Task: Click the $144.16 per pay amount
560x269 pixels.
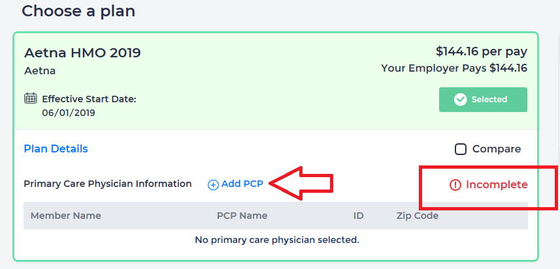Action: pyautogui.click(x=481, y=52)
